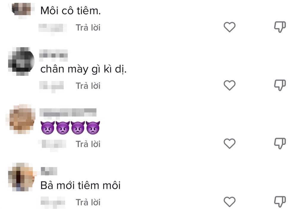Like the "Bà mới tiêm môi" comment
Screen dimensions: 297x209
[229, 202]
